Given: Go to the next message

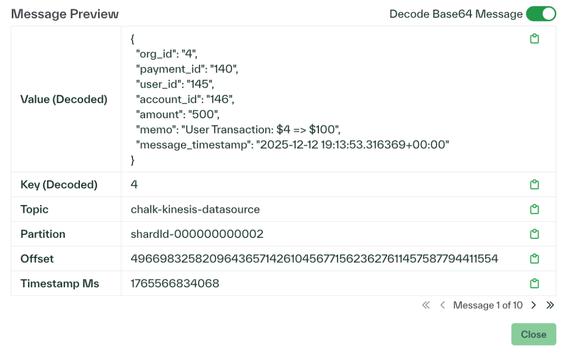Looking at the screenshot, I should pyautogui.click(x=533, y=305).
